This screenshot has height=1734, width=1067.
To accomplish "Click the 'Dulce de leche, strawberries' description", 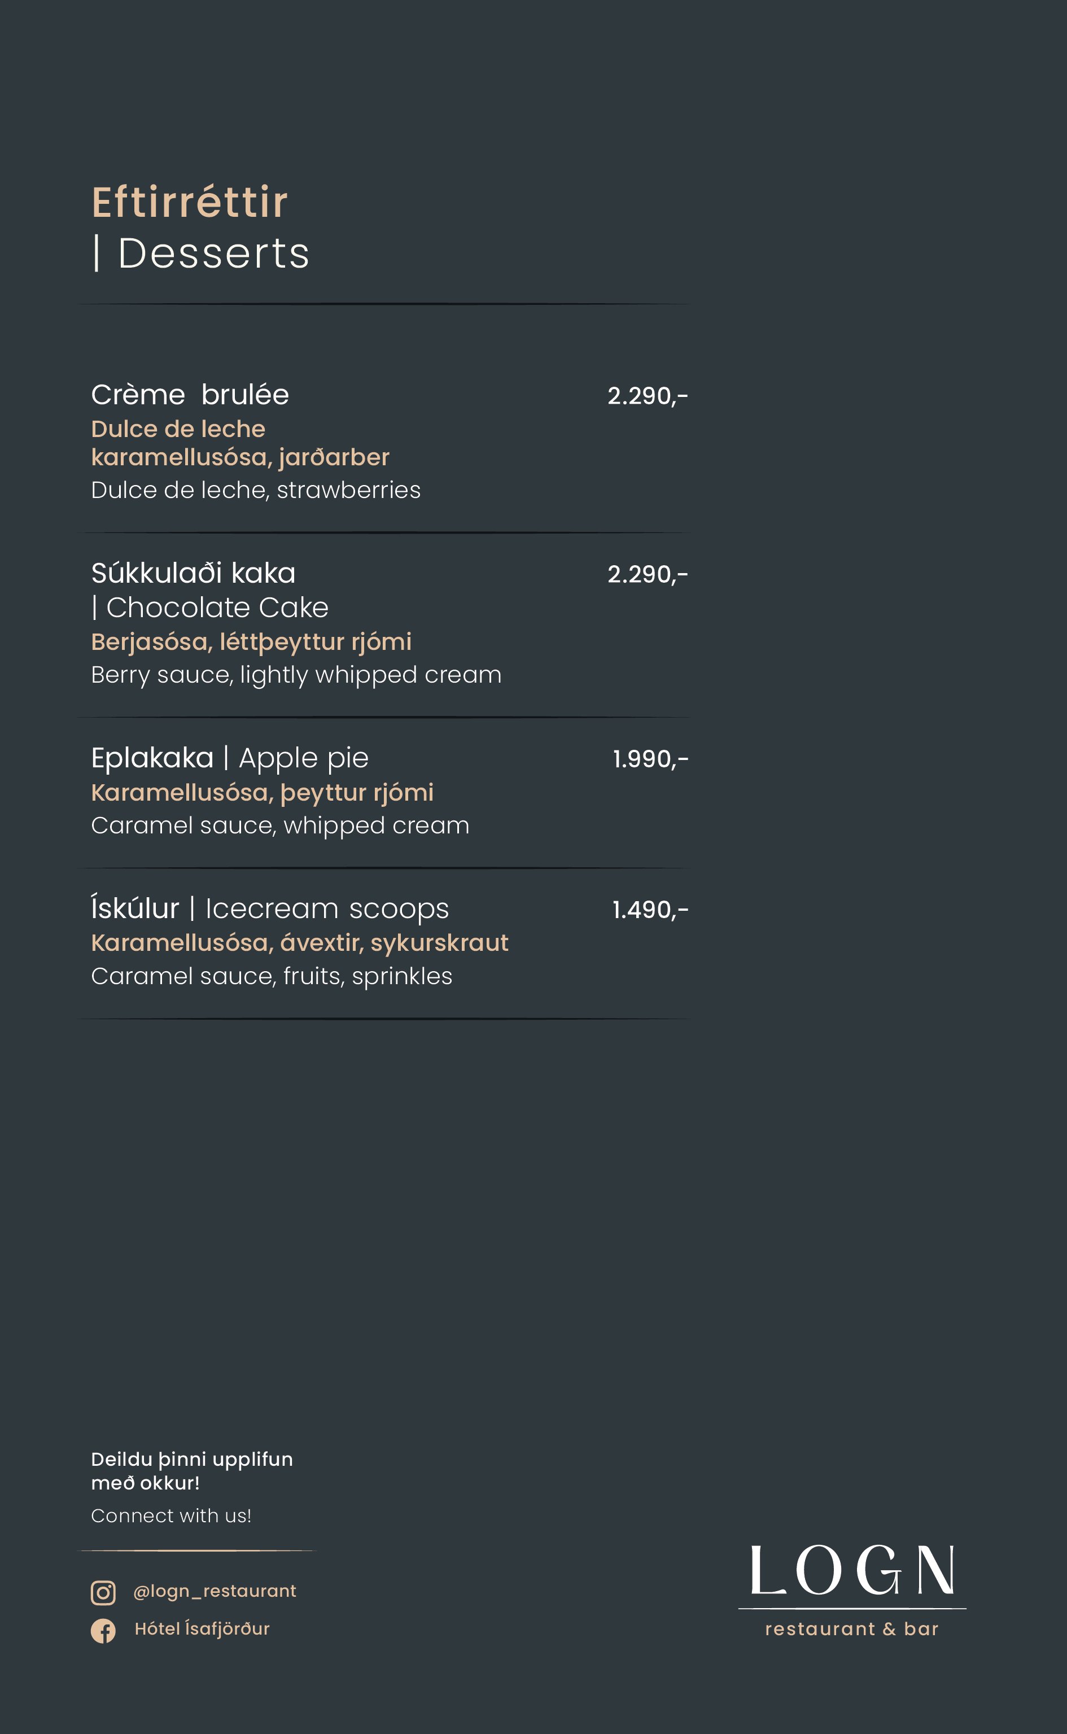I will 255,490.
